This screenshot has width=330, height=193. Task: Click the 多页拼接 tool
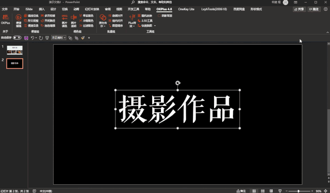point(48,16)
